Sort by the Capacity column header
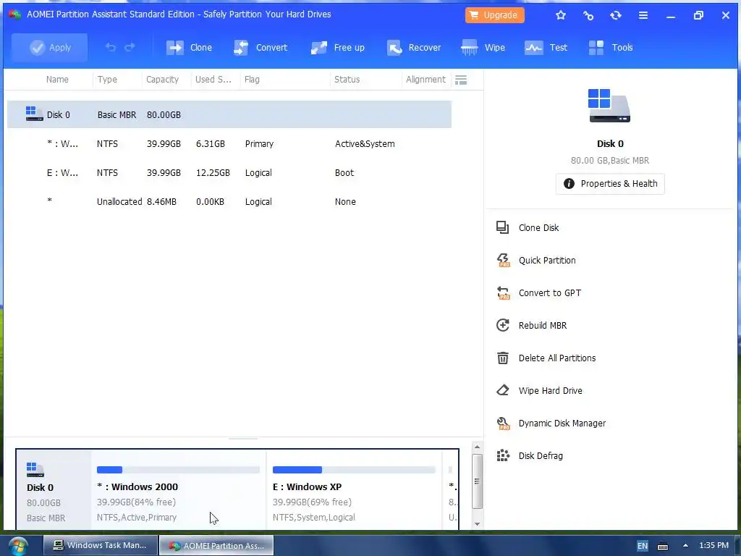 point(162,80)
